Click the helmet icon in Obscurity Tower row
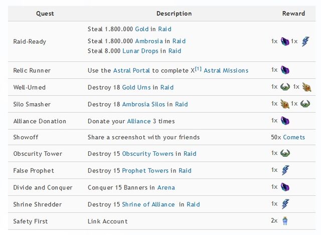 point(285,153)
